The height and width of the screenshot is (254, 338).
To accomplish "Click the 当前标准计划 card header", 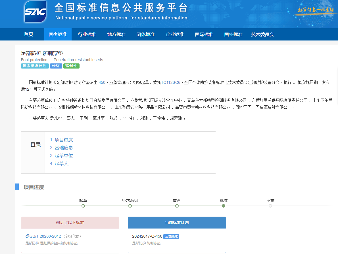I will (x=177, y=223).
